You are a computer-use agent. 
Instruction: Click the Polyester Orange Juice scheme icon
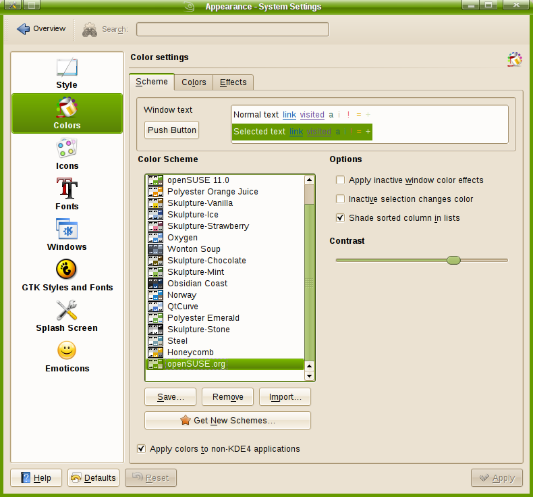coord(155,192)
